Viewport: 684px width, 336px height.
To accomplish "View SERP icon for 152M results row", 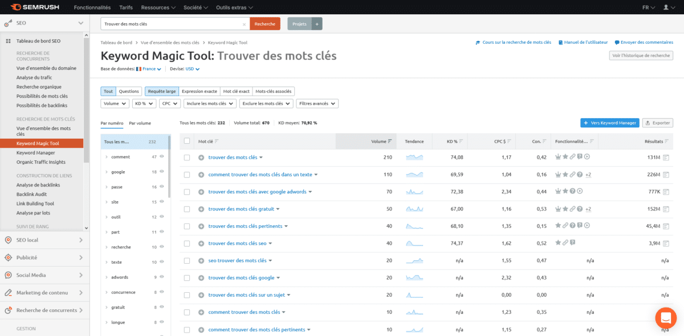I will point(666,209).
